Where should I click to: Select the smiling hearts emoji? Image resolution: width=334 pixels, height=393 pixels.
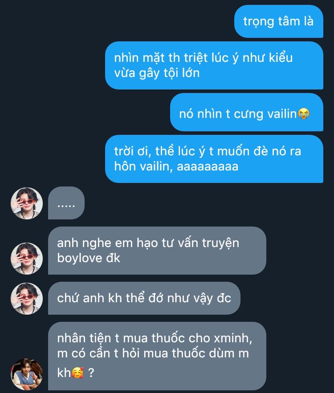point(77,373)
